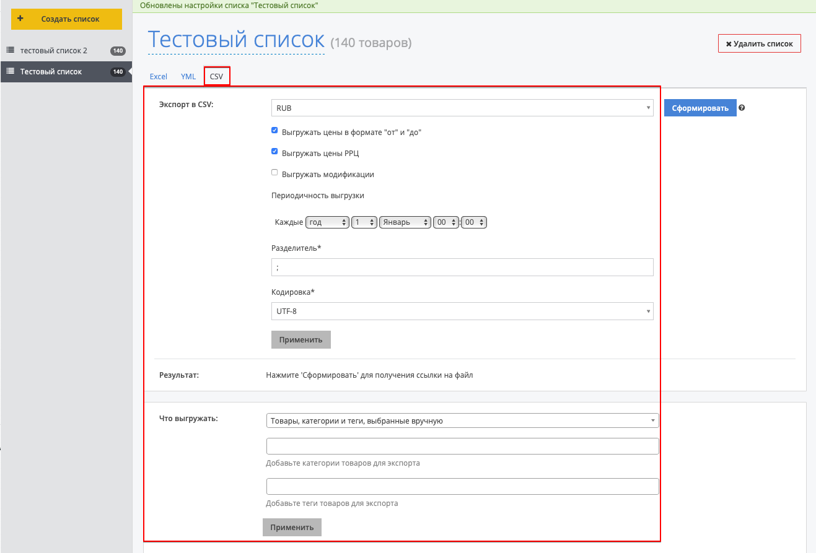Toggle 'Выгружать цены в формате от и до' checkbox

coord(275,131)
